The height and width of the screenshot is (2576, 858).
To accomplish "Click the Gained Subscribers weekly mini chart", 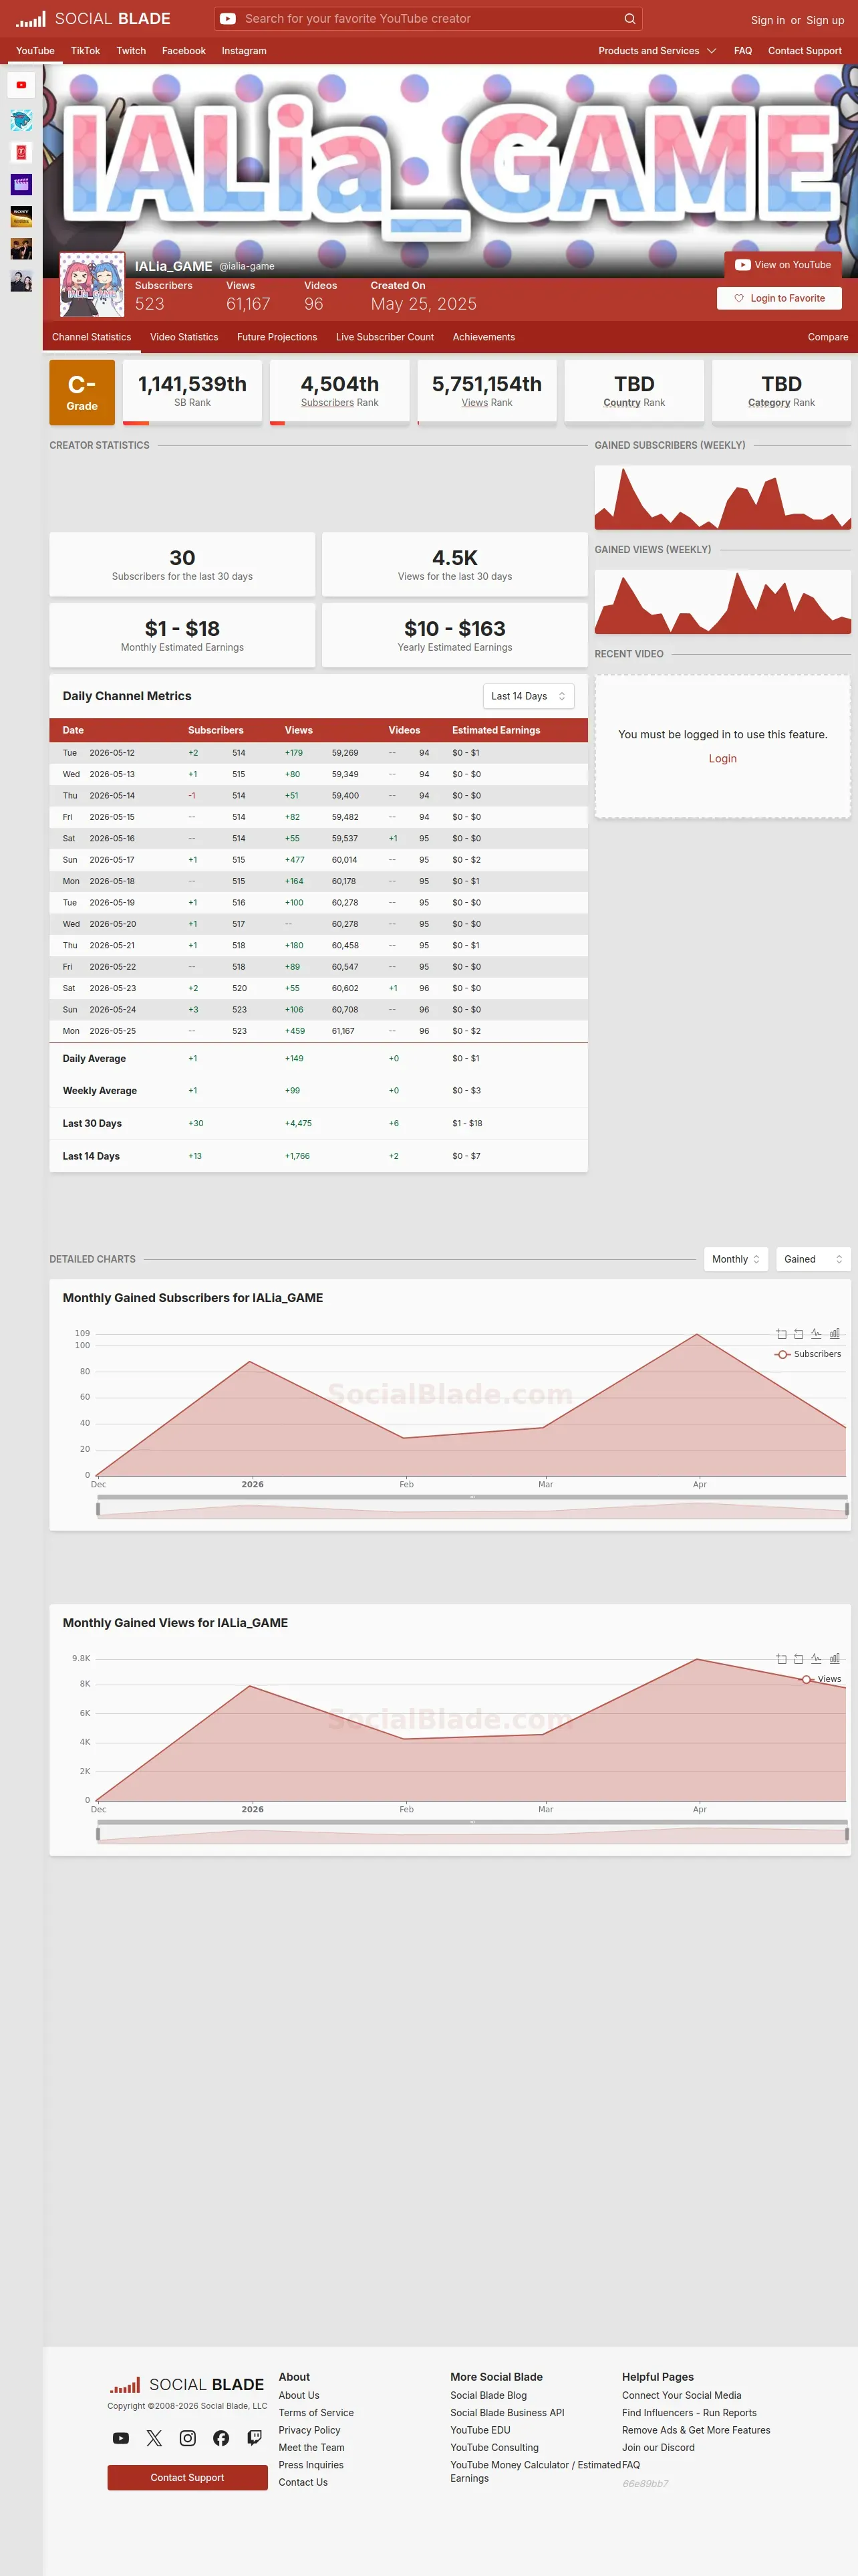I will pyautogui.click(x=723, y=498).
